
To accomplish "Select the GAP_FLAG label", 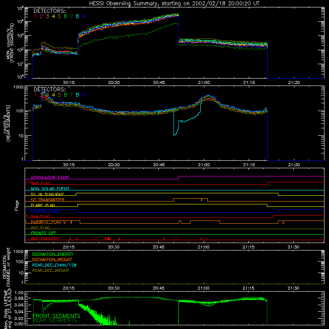I will [x=41, y=183].
